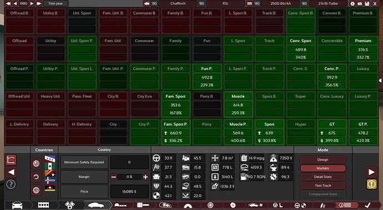This screenshot has width=383, height=210.
Task: Select the Offroad B. market cell
Action: point(19,21)
